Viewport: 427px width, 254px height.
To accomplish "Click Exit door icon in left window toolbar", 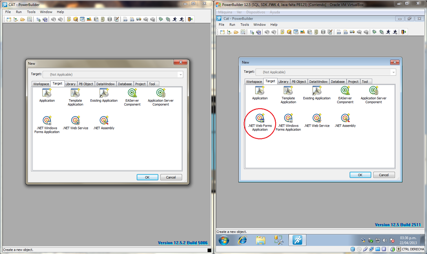I will click(x=190, y=19).
